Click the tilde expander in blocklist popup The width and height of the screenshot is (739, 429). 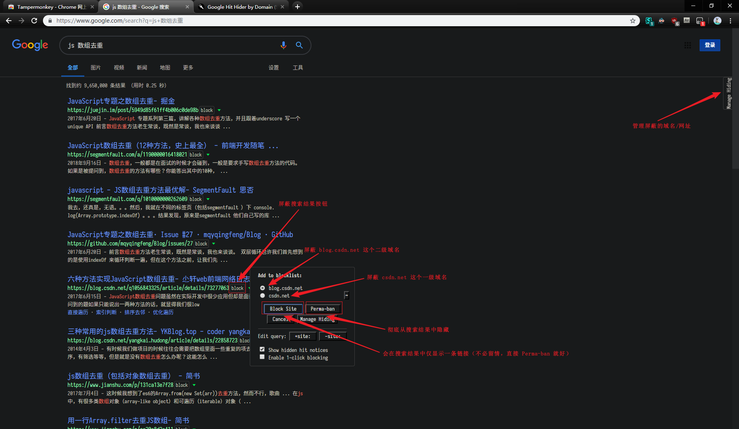(346, 295)
